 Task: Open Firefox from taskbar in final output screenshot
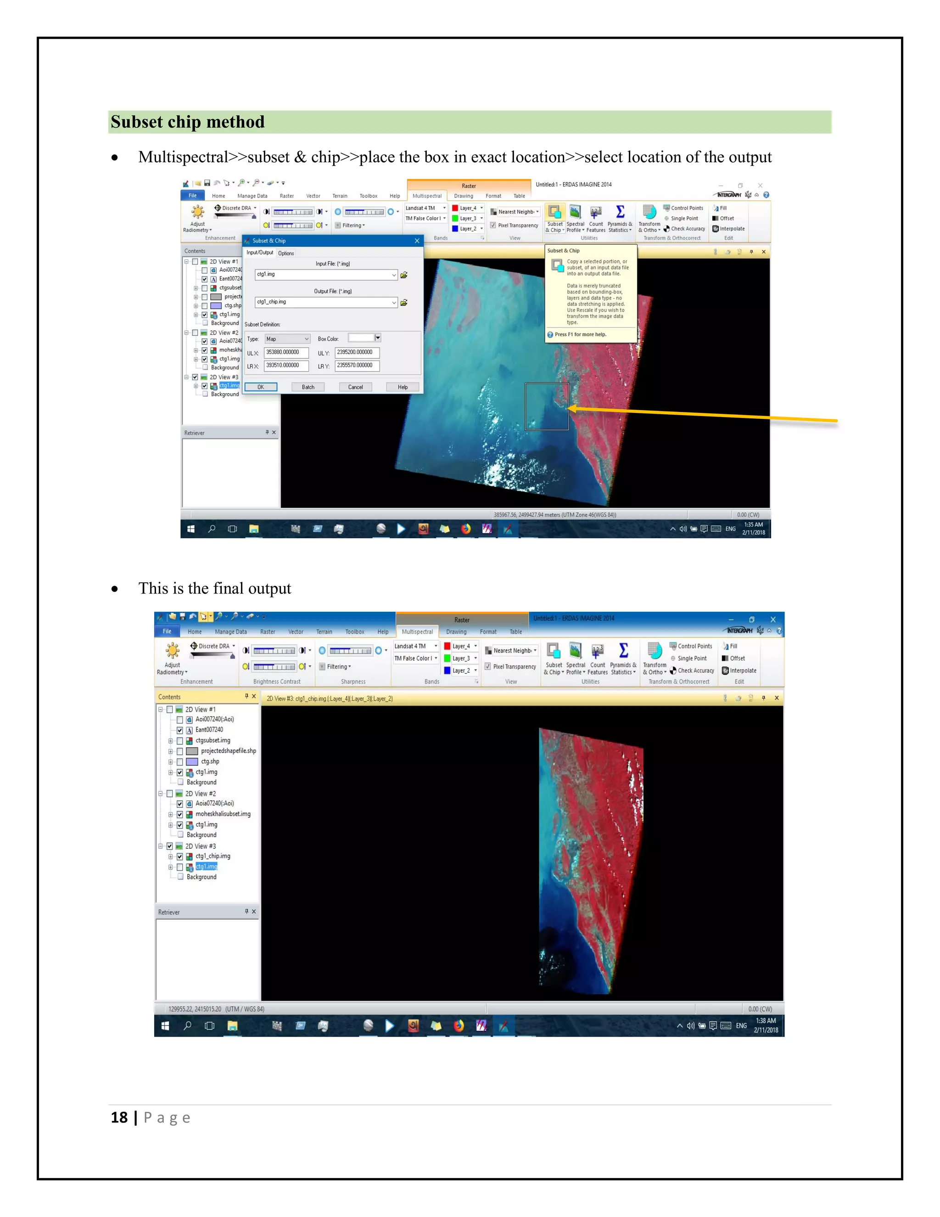point(459,1025)
